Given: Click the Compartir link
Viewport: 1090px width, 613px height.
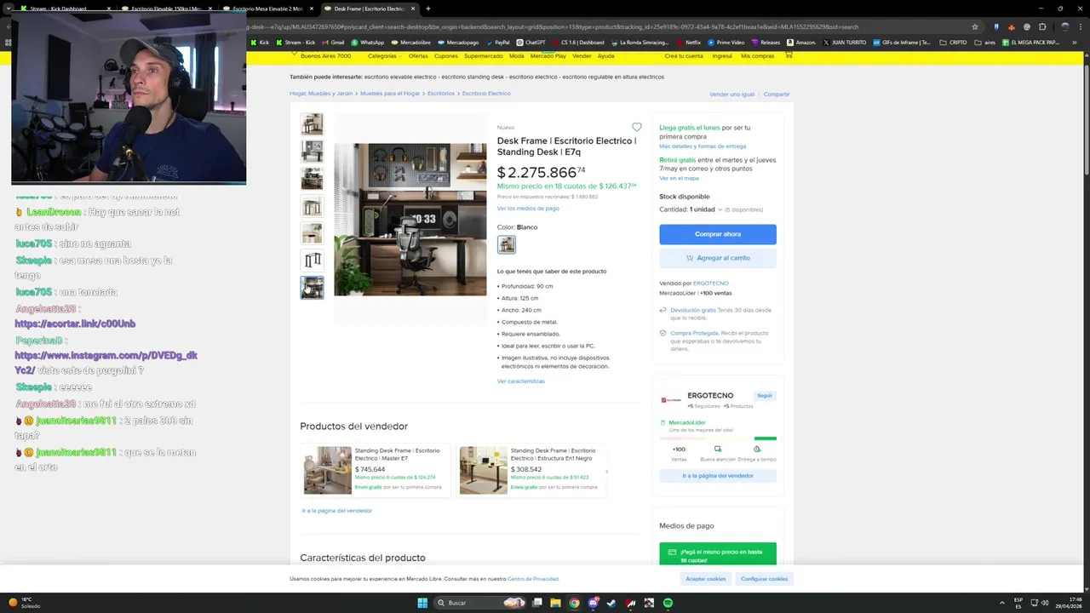Looking at the screenshot, I should coord(777,95).
